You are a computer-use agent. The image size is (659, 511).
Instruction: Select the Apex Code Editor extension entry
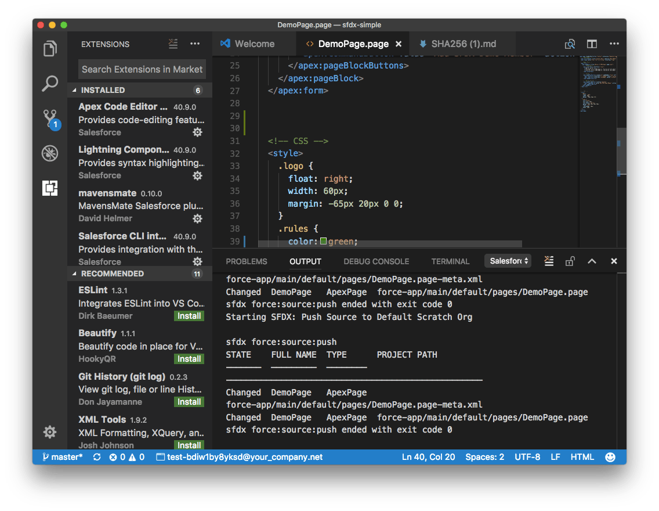140,120
